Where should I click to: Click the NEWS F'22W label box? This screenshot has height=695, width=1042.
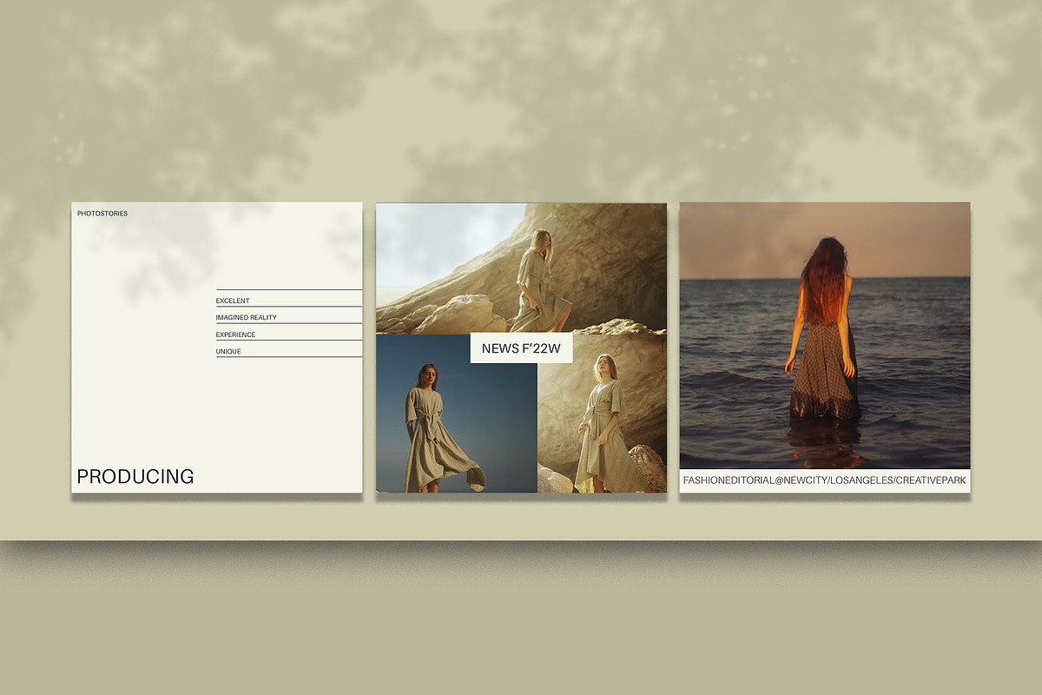tap(521, 348)
